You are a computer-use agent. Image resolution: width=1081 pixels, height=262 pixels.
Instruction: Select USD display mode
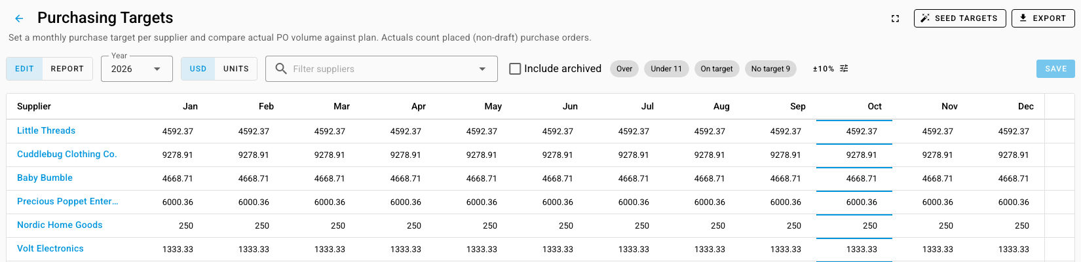(198, 69)
